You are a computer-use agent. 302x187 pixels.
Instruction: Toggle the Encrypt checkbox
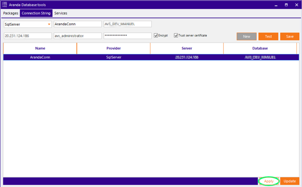click(x=156, y=36)
